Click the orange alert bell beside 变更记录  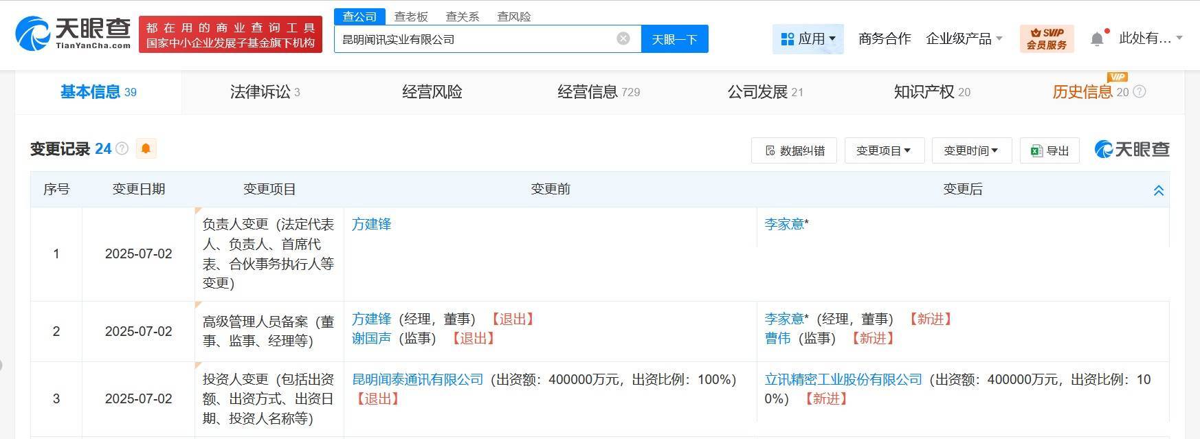pyautogui.click(x=146, y=148)
